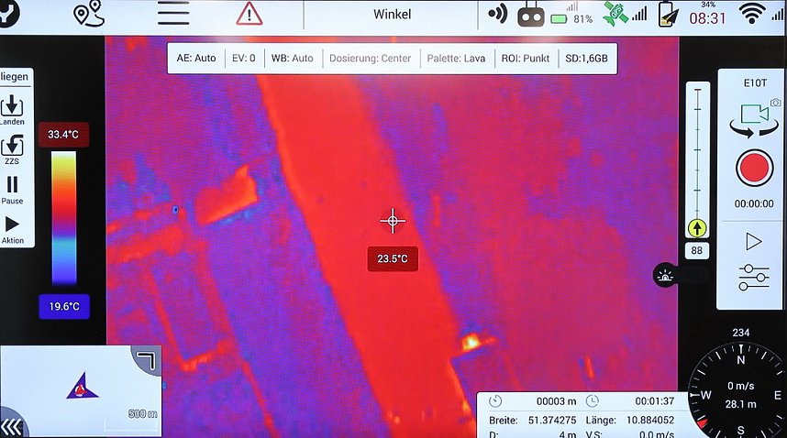This screenshot has width=787, height=438.
Task: Open the EV: 0 setting
Action: pos(243,58)
